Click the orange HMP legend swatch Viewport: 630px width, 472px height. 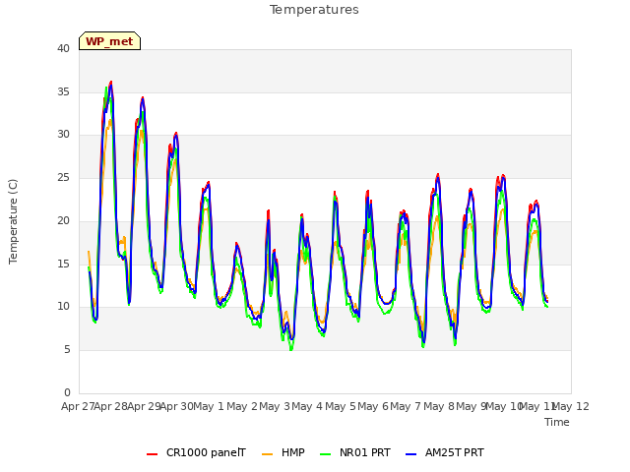267,454
